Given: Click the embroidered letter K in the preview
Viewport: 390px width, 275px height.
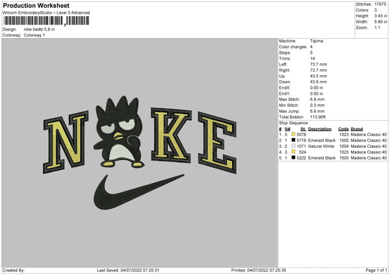Looking at the screenshot, I should [172, 136].
